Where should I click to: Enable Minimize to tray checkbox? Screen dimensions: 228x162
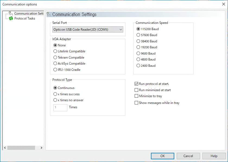pyautogui.click(x=136, y=96)
